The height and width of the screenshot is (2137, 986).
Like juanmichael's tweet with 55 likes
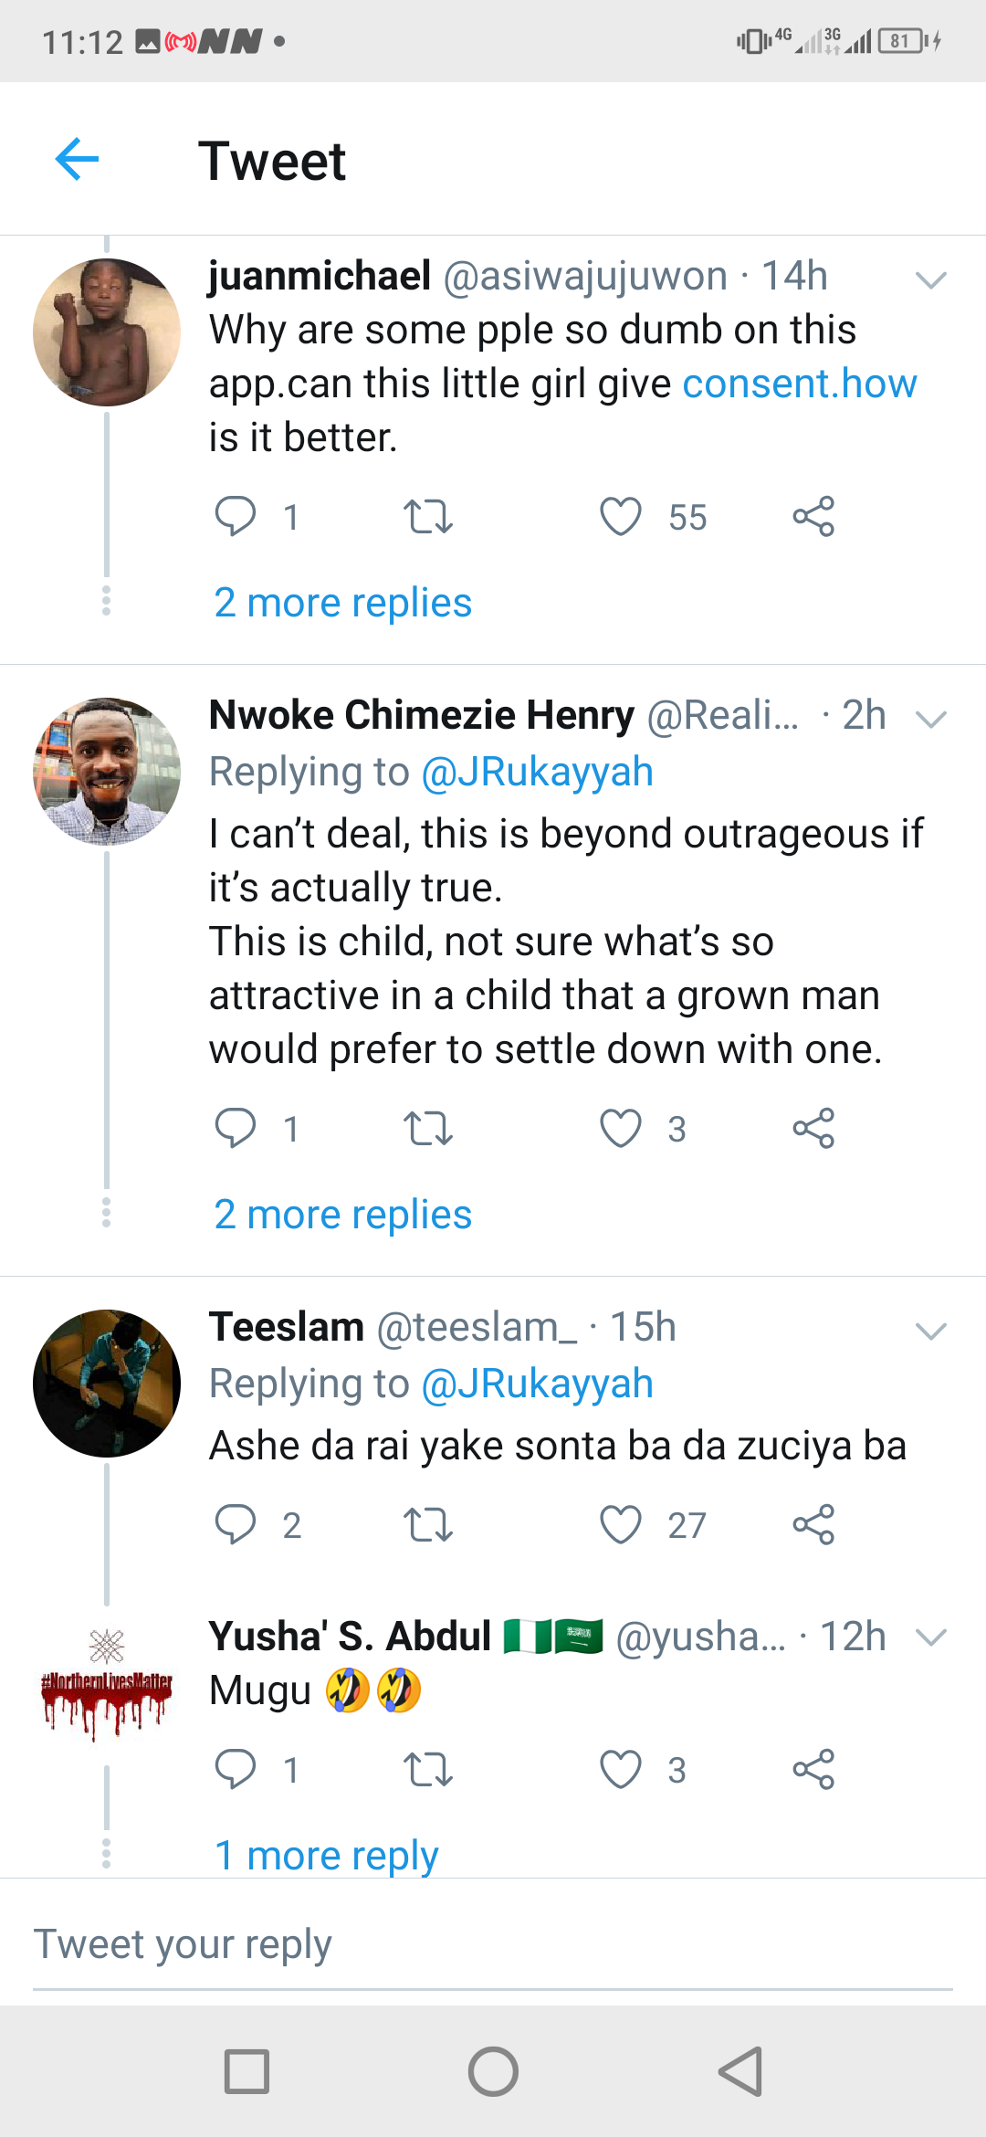coord(621,517)
